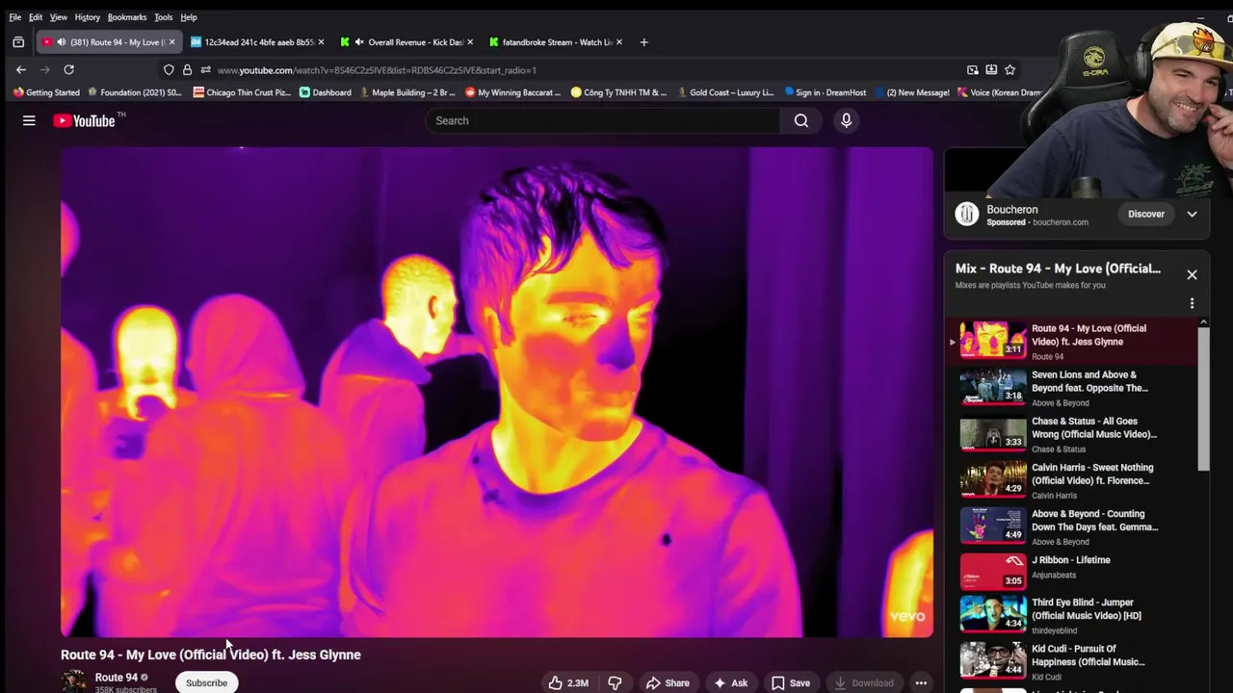Image resolution: width=1233 pixels, height=693 pixels.
Task: Close the Route 94 browser tab
Action: click(x=171, y=42)
